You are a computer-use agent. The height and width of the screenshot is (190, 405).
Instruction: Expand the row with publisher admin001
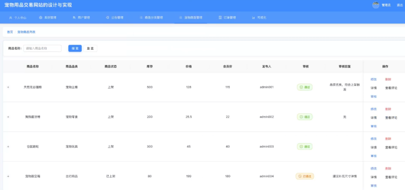click(x=8, y=87)
